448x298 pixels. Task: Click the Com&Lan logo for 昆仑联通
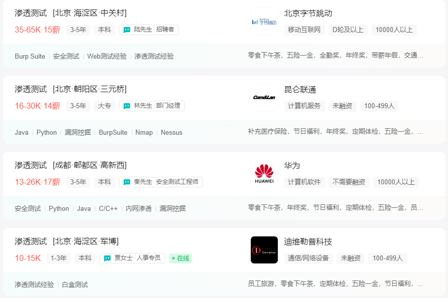click(x=264, y=98)
